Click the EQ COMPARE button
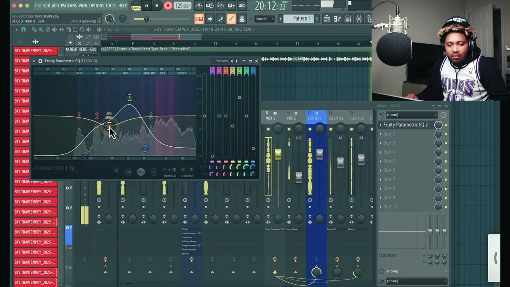Image resolution: width=510 pixels, height=287 pixels. pos(187,176)
